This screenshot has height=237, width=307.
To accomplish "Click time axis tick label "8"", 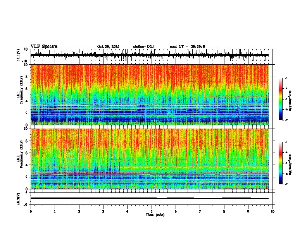I will 224,211.
